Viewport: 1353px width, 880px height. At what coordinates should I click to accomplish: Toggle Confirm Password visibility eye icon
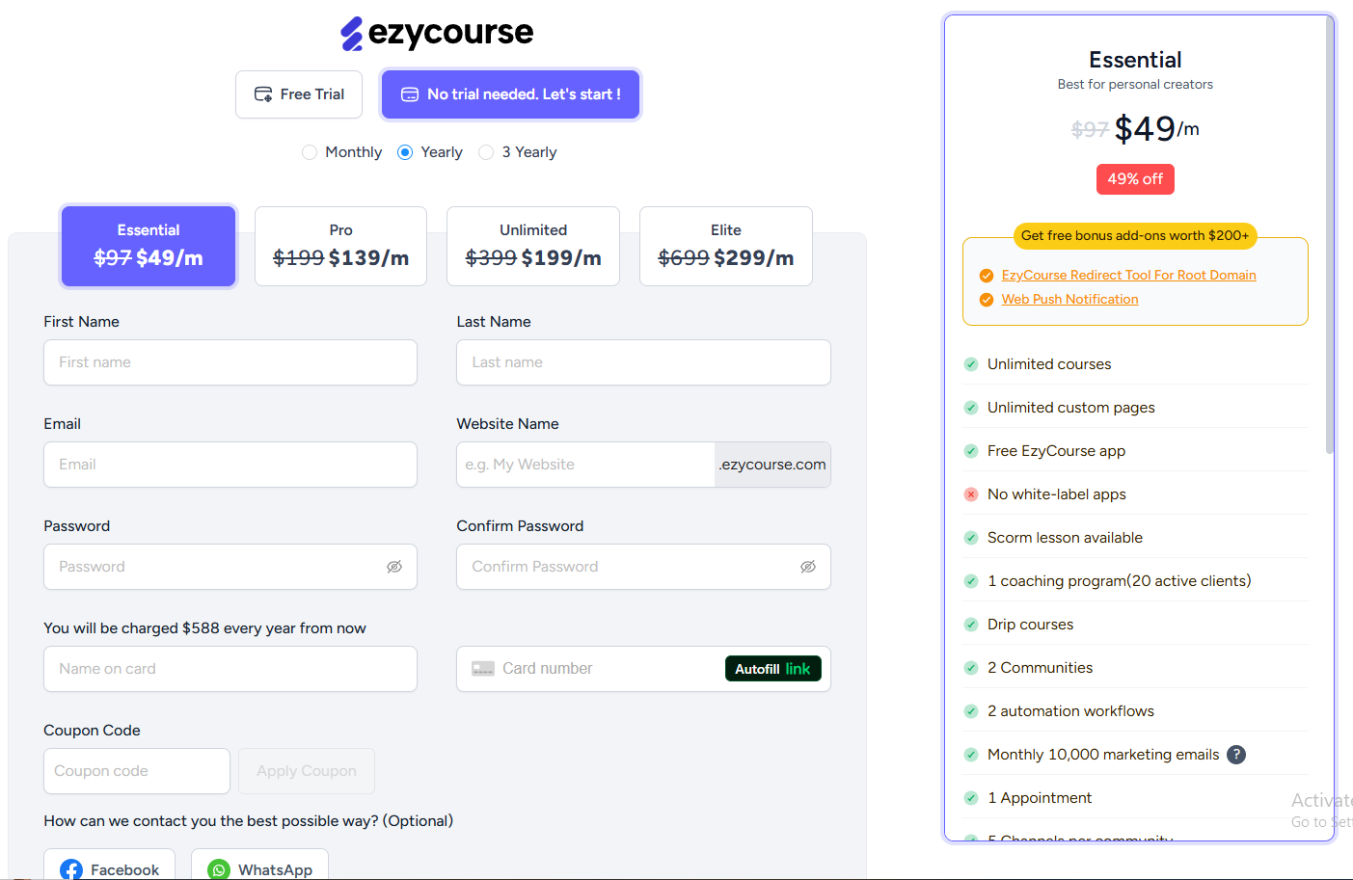coord(808,567)
